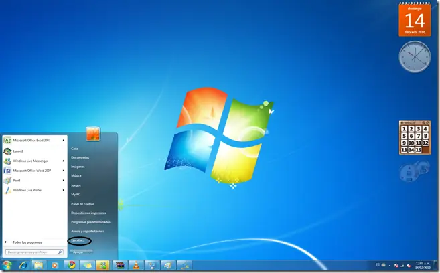The width and height of the screenshot is (440, 273).
Task: Click the Apagar shutdown button
Action: click(x=78, y=252)
